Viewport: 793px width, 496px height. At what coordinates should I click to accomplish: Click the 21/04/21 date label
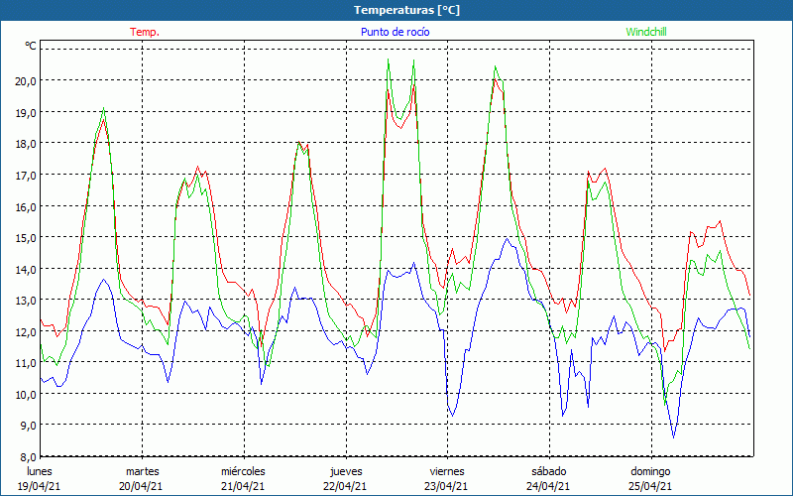coord(243,486)
